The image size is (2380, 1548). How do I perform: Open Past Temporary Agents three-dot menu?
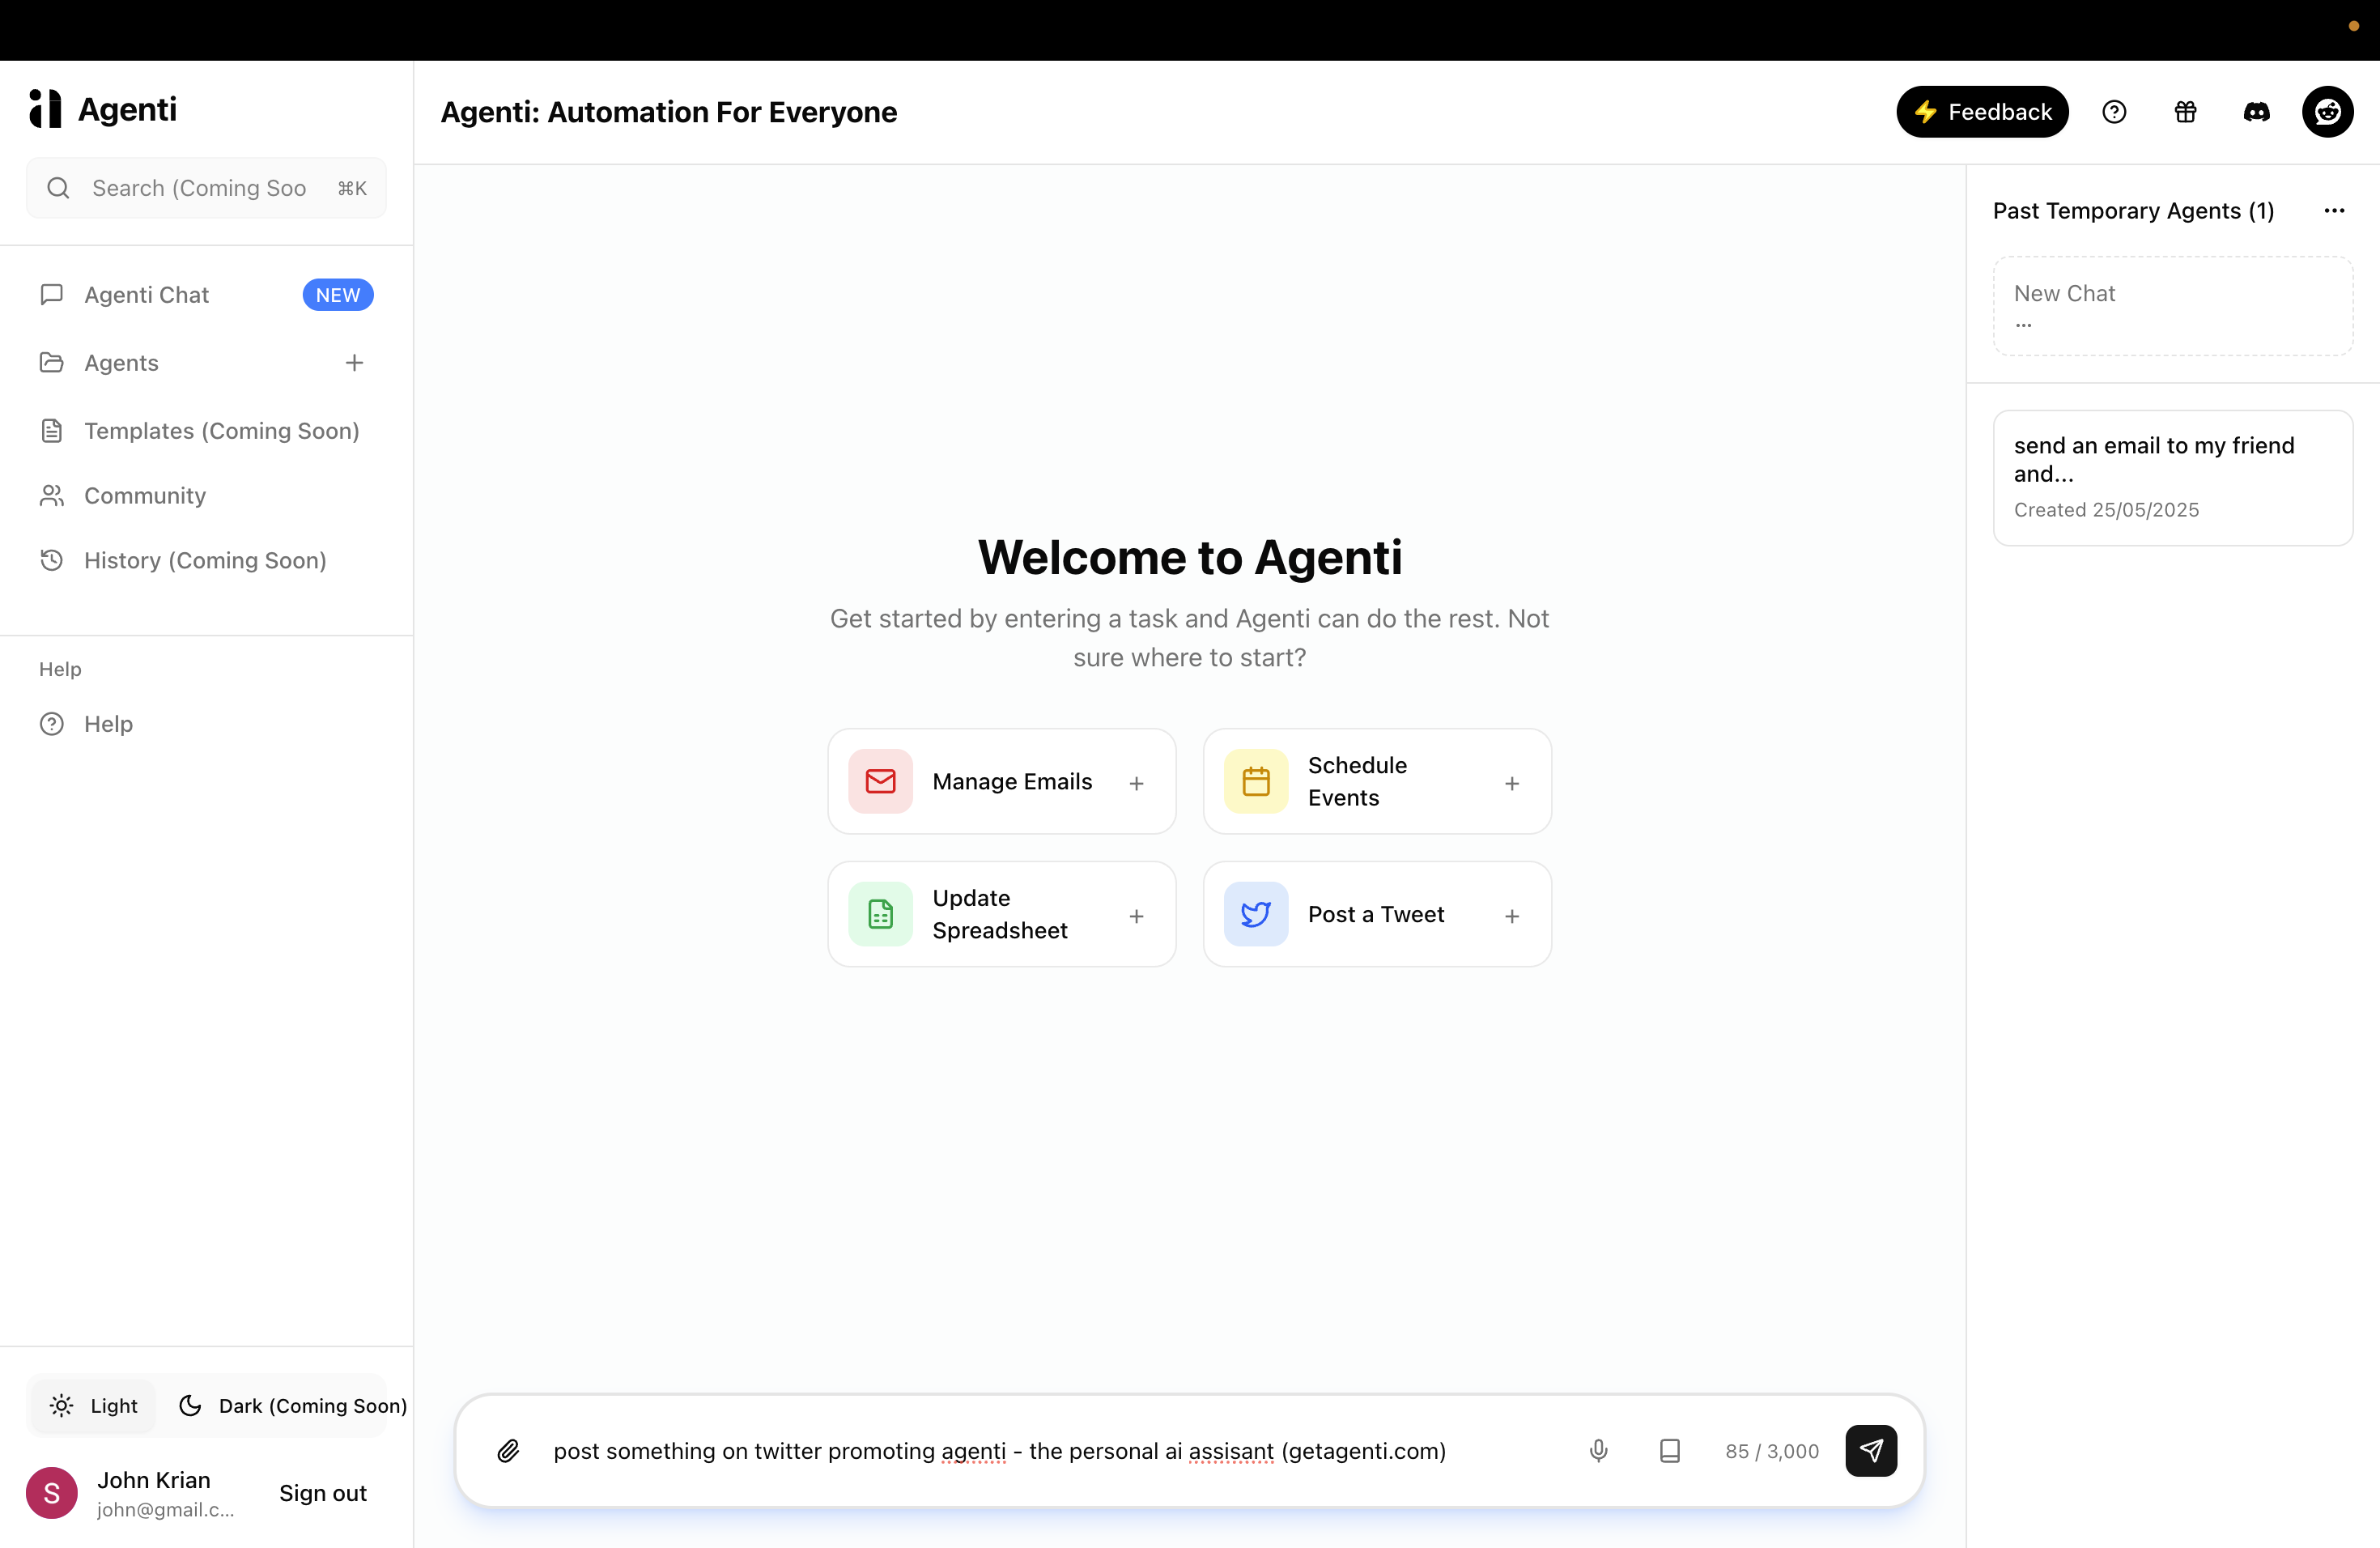pos(2334,211)
